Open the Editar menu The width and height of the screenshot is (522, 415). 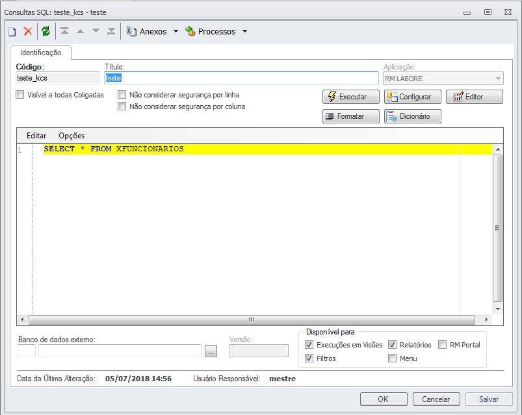tap(36, 136)
